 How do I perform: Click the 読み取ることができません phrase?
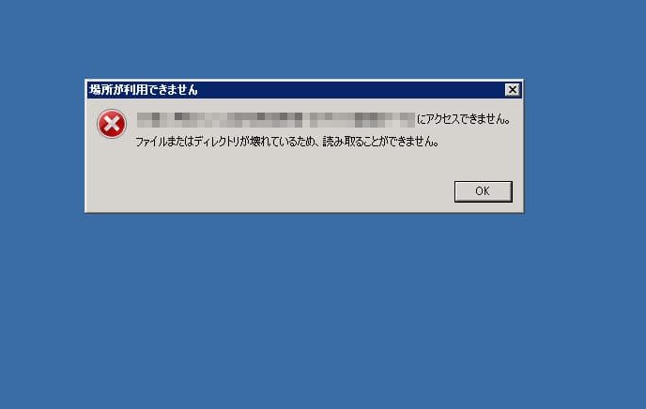click(381, 142)
